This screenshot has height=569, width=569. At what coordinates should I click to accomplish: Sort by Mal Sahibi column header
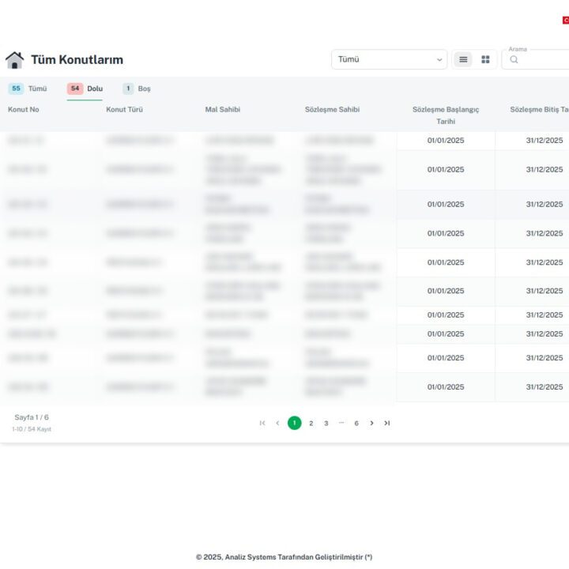click(x=222, y=110)
